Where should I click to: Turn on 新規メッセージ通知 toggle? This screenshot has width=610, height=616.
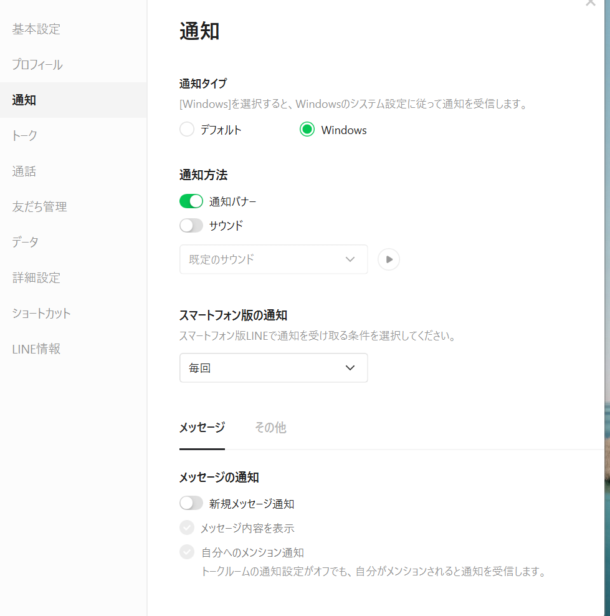coord(191,503)
